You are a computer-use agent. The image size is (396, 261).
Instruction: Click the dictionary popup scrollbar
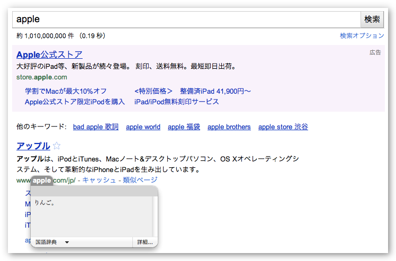click(x=154, y=217)
